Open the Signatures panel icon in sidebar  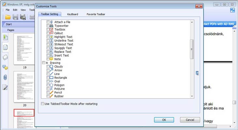point(5,87)
